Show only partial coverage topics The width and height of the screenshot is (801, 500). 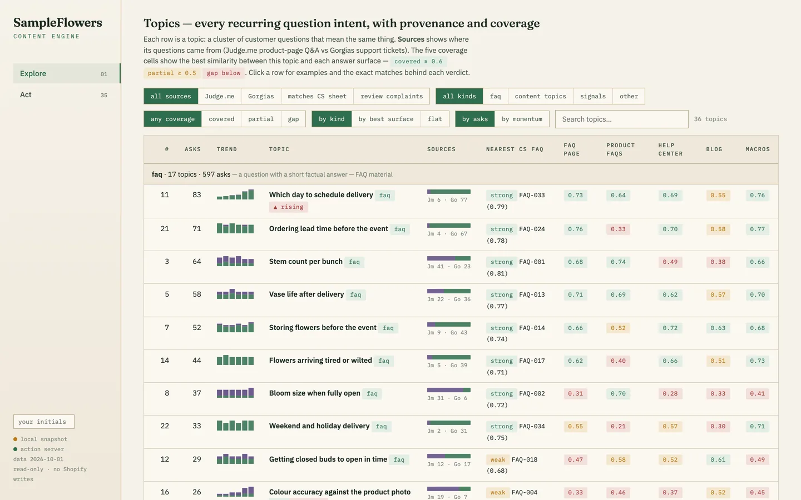(x=261, y=119)
